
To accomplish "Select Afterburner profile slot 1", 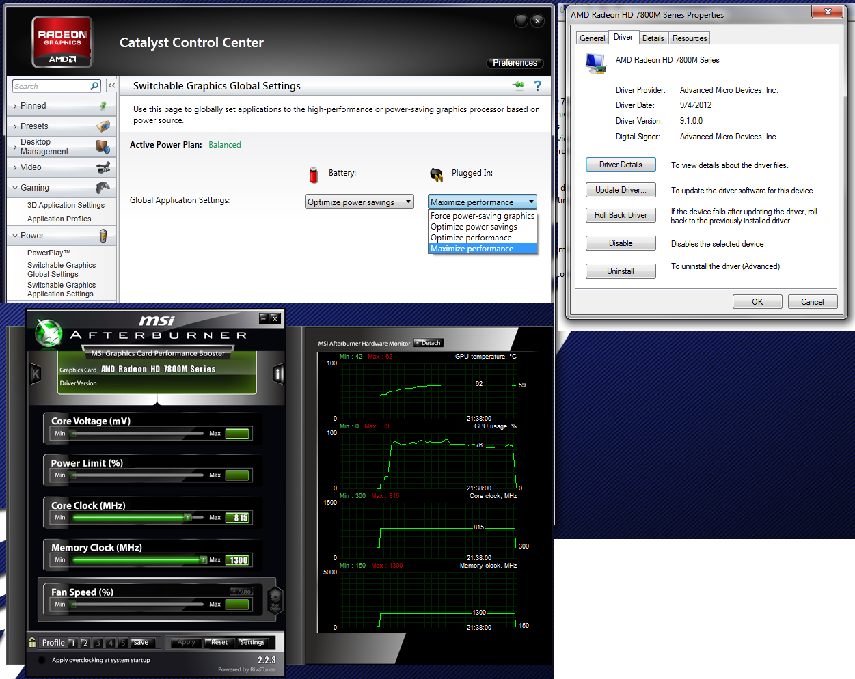I will [72, 643].
